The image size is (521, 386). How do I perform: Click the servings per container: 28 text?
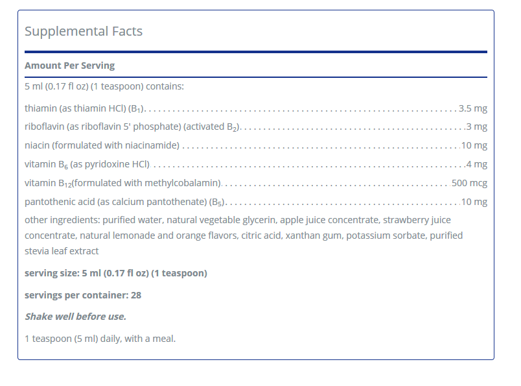pyautogui.click(x=83, y=295)
